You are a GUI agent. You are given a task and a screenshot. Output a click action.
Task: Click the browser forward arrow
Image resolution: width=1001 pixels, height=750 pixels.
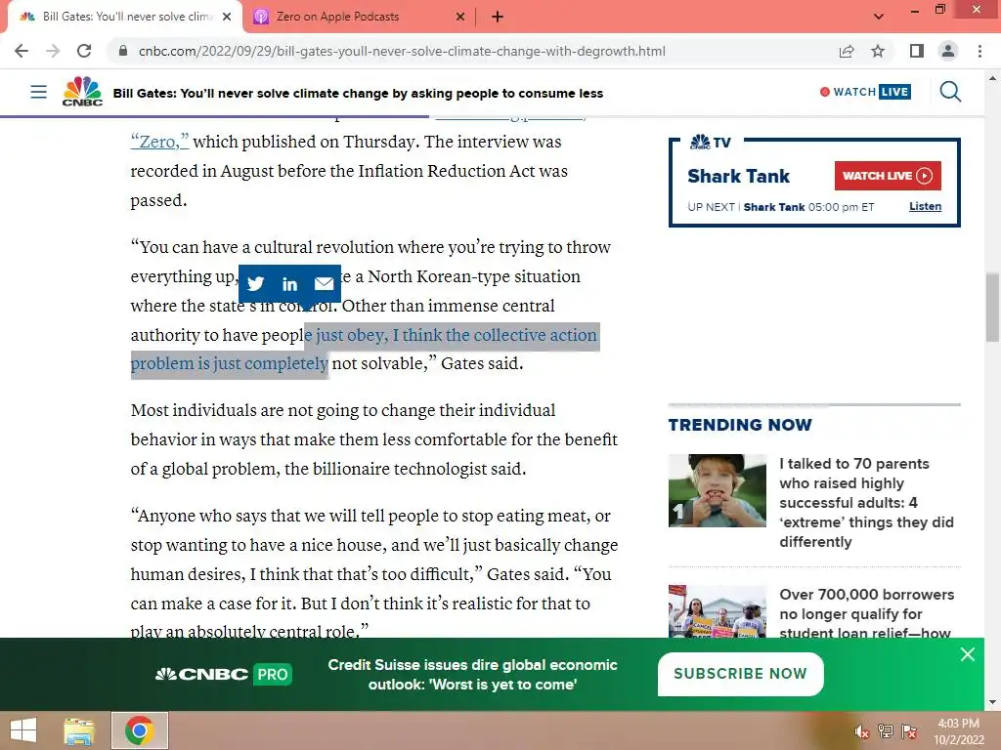coord(53,51)
